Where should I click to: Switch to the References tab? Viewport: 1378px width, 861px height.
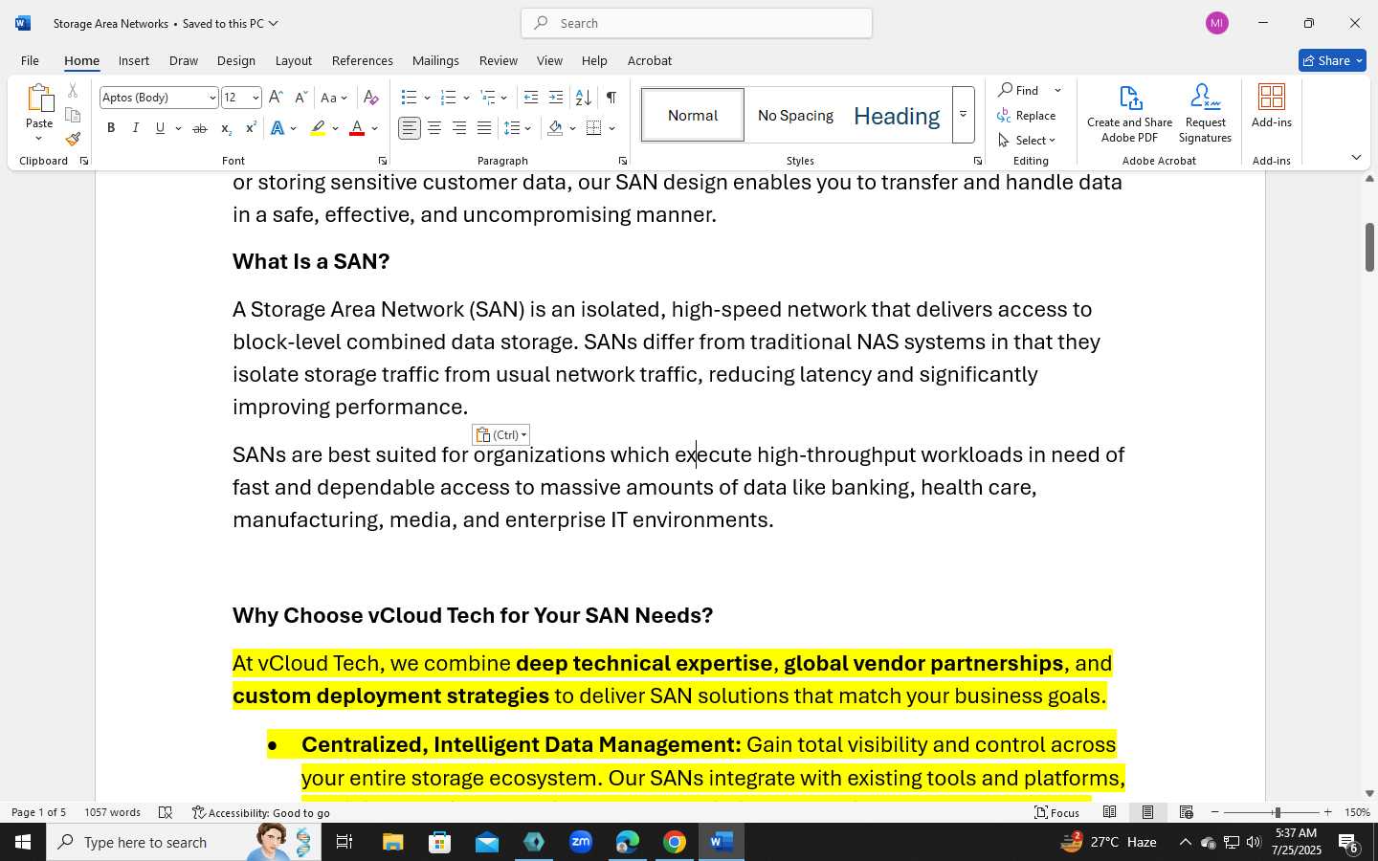click(363, 60)
